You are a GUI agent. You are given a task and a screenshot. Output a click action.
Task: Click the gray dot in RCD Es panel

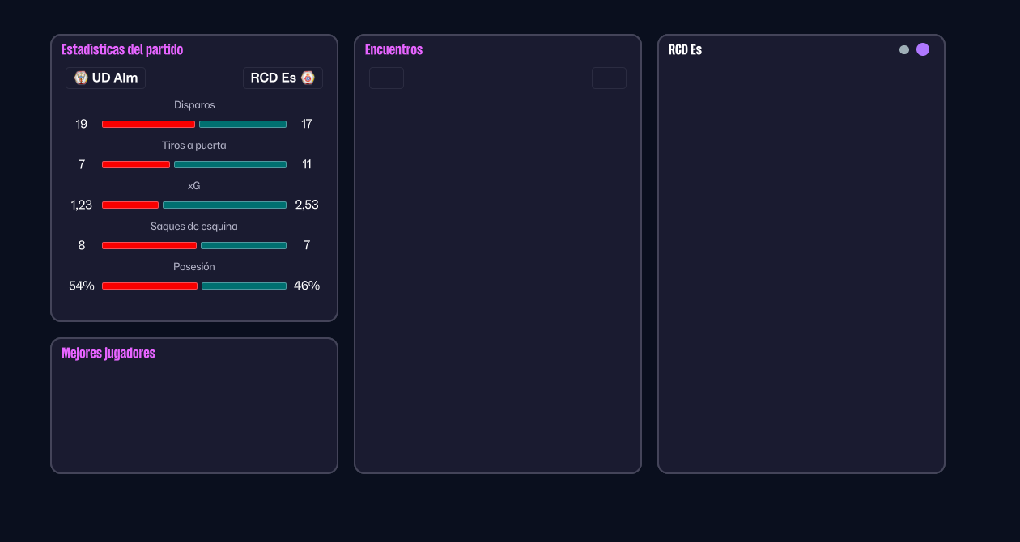904,49
